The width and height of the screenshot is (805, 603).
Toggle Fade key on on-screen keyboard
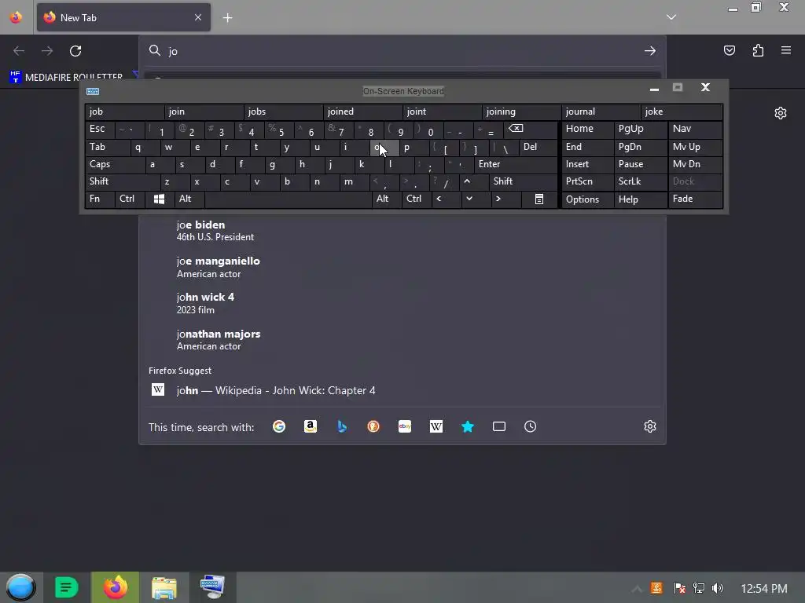point(695,199)
